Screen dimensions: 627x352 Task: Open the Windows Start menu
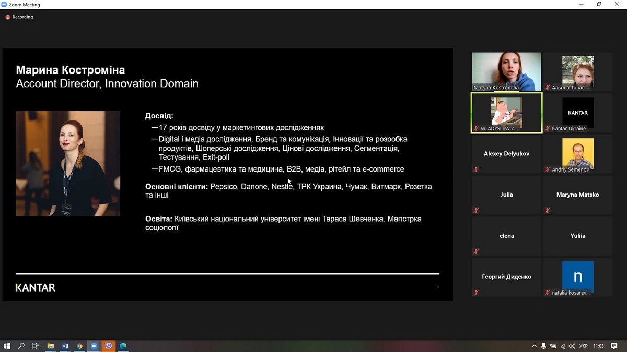pyautogui.click(x=7, y=346)
